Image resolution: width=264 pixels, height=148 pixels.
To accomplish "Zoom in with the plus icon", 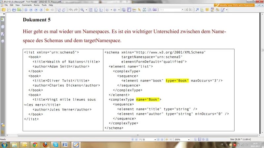I will pyautogui.click(x=115, y=10).
